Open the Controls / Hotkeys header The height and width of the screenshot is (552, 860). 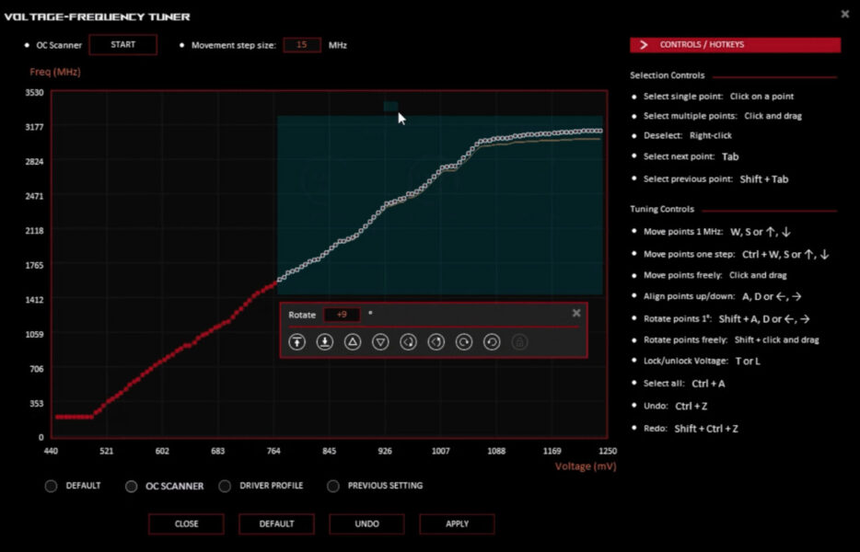(x=735, y=44)
